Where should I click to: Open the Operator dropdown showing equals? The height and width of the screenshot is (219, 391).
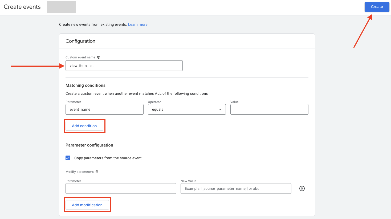click(184, 109)
